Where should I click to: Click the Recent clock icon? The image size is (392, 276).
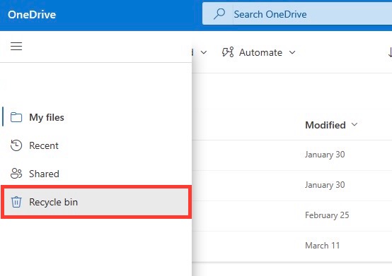point(16,145)
